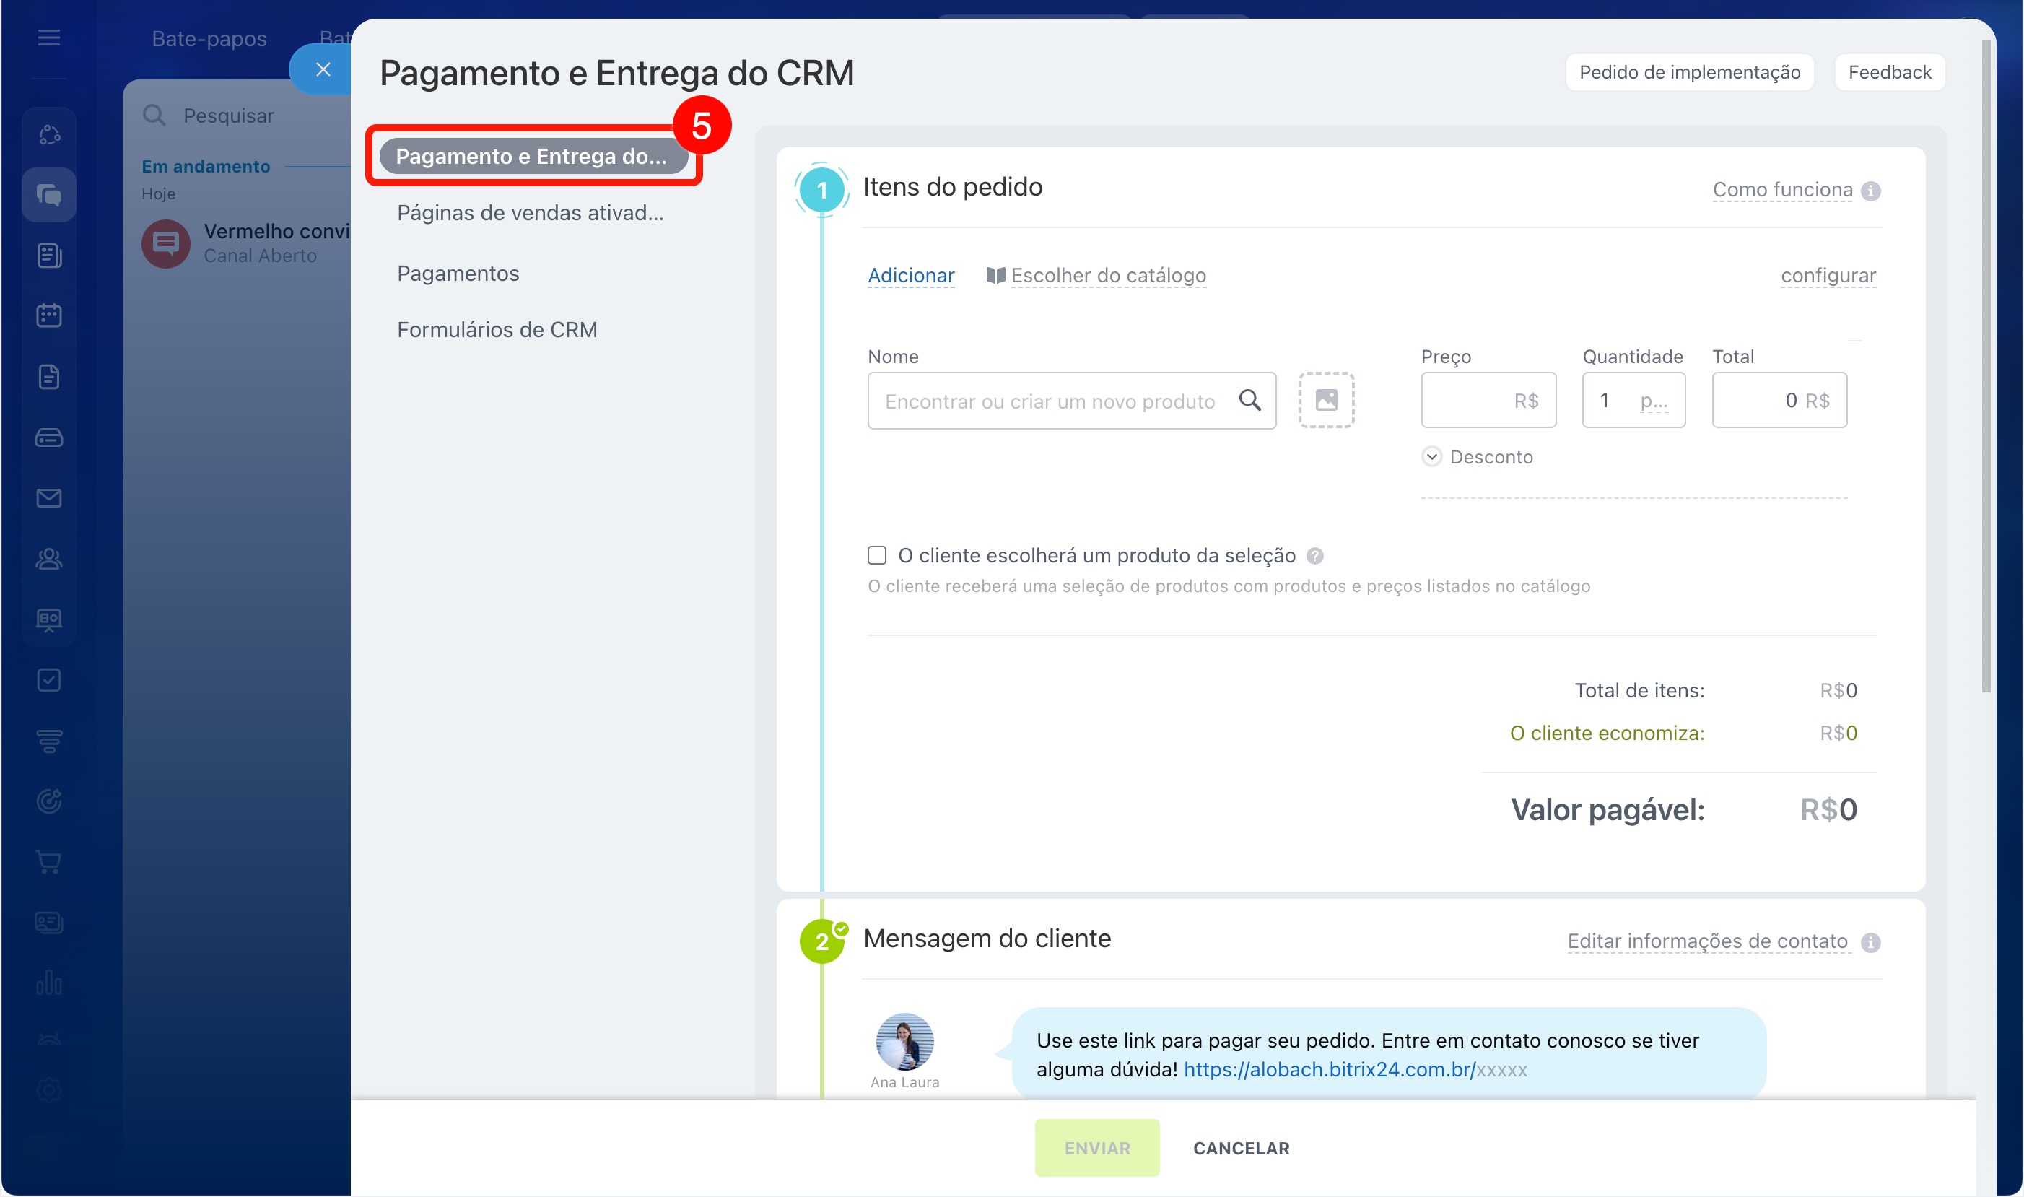Screen dimensions: 2024x1197
Task: Select 'Formulários de CRM' menu item
Action: pyautogui.click(x=497, y=330)
